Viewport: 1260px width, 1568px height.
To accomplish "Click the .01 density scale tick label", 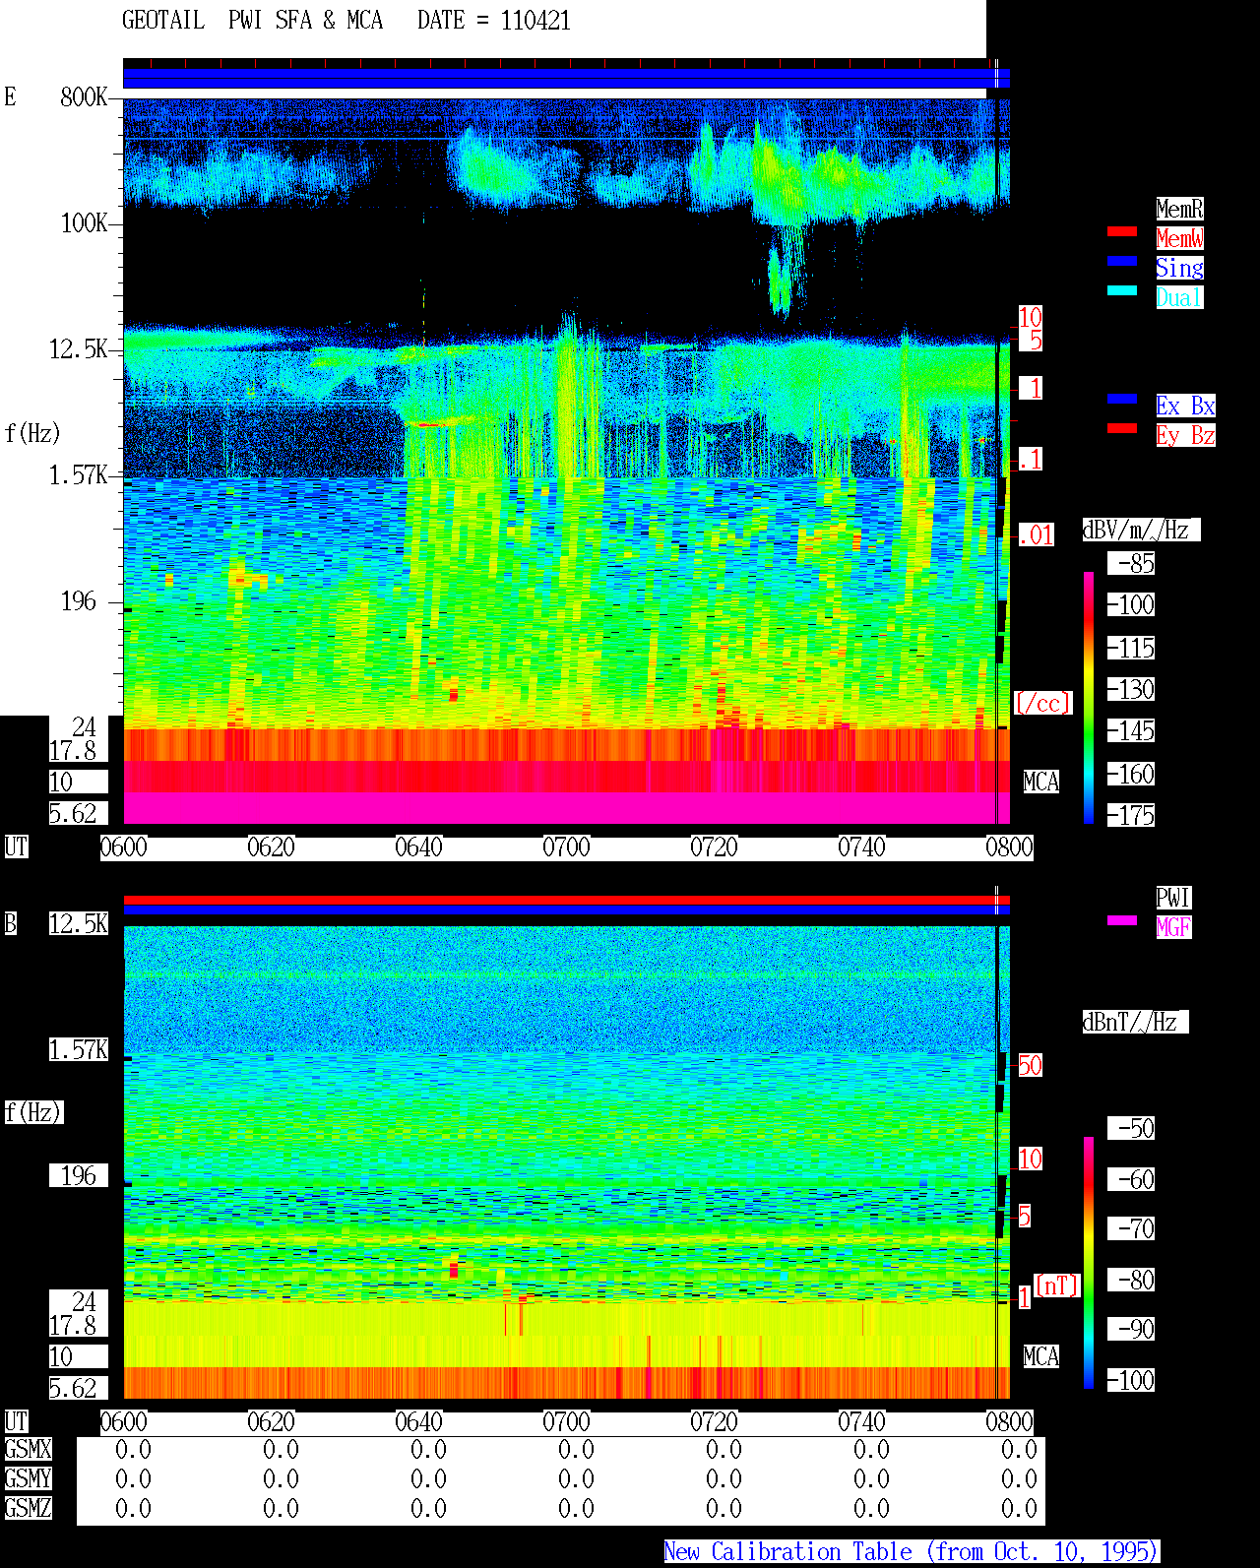I will pyautogui.click(x=1036, y=535).
